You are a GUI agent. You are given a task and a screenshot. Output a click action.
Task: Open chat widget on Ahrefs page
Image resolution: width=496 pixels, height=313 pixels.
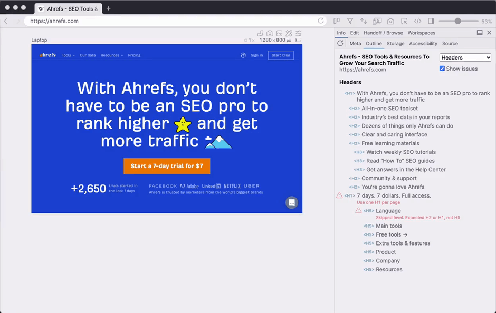(292, 202)
